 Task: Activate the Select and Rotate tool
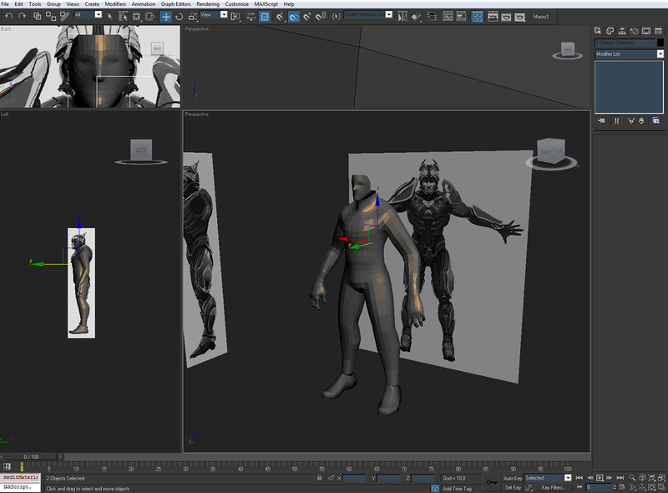[180, 16]
